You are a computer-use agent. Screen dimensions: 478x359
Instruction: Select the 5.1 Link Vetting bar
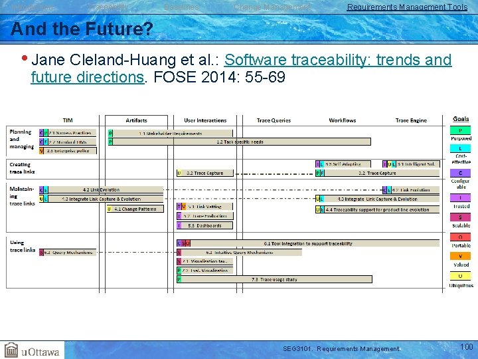205,207
